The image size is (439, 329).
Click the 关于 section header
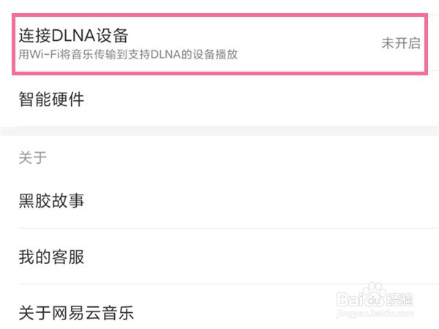pyautogui.click(x=32, y=157)
